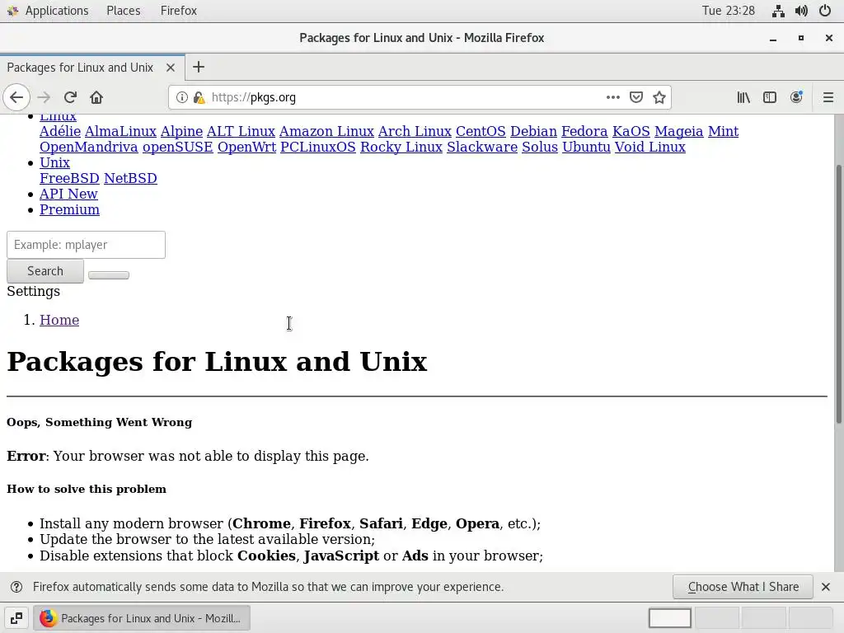Go back using the back arrow
844x633 pixels.
[x=16, y=97]
